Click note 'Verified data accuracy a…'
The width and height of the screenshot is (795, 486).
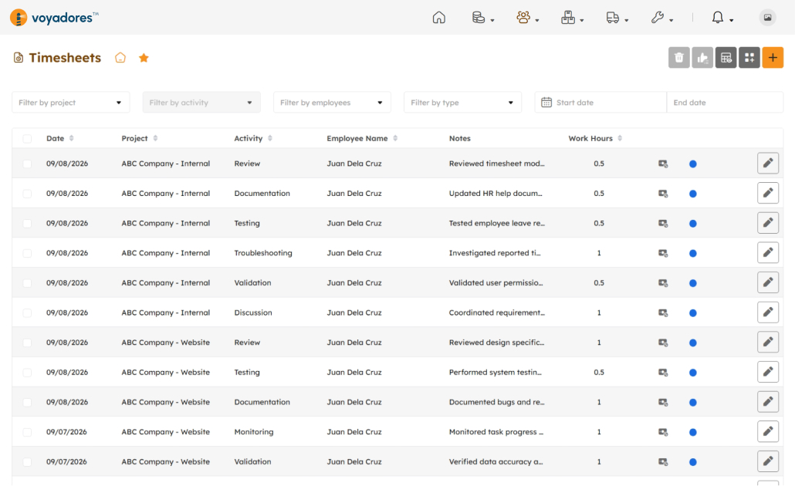coord(496,461)
